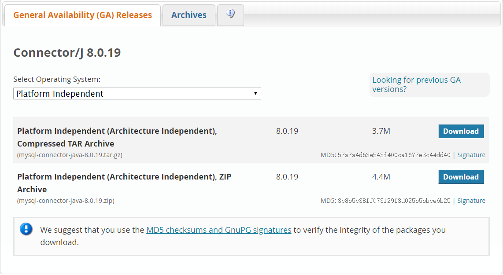This screenshot has width=503, height=275.
Task: Click the blue exclamation notice icon
Action: coord(26,229)
